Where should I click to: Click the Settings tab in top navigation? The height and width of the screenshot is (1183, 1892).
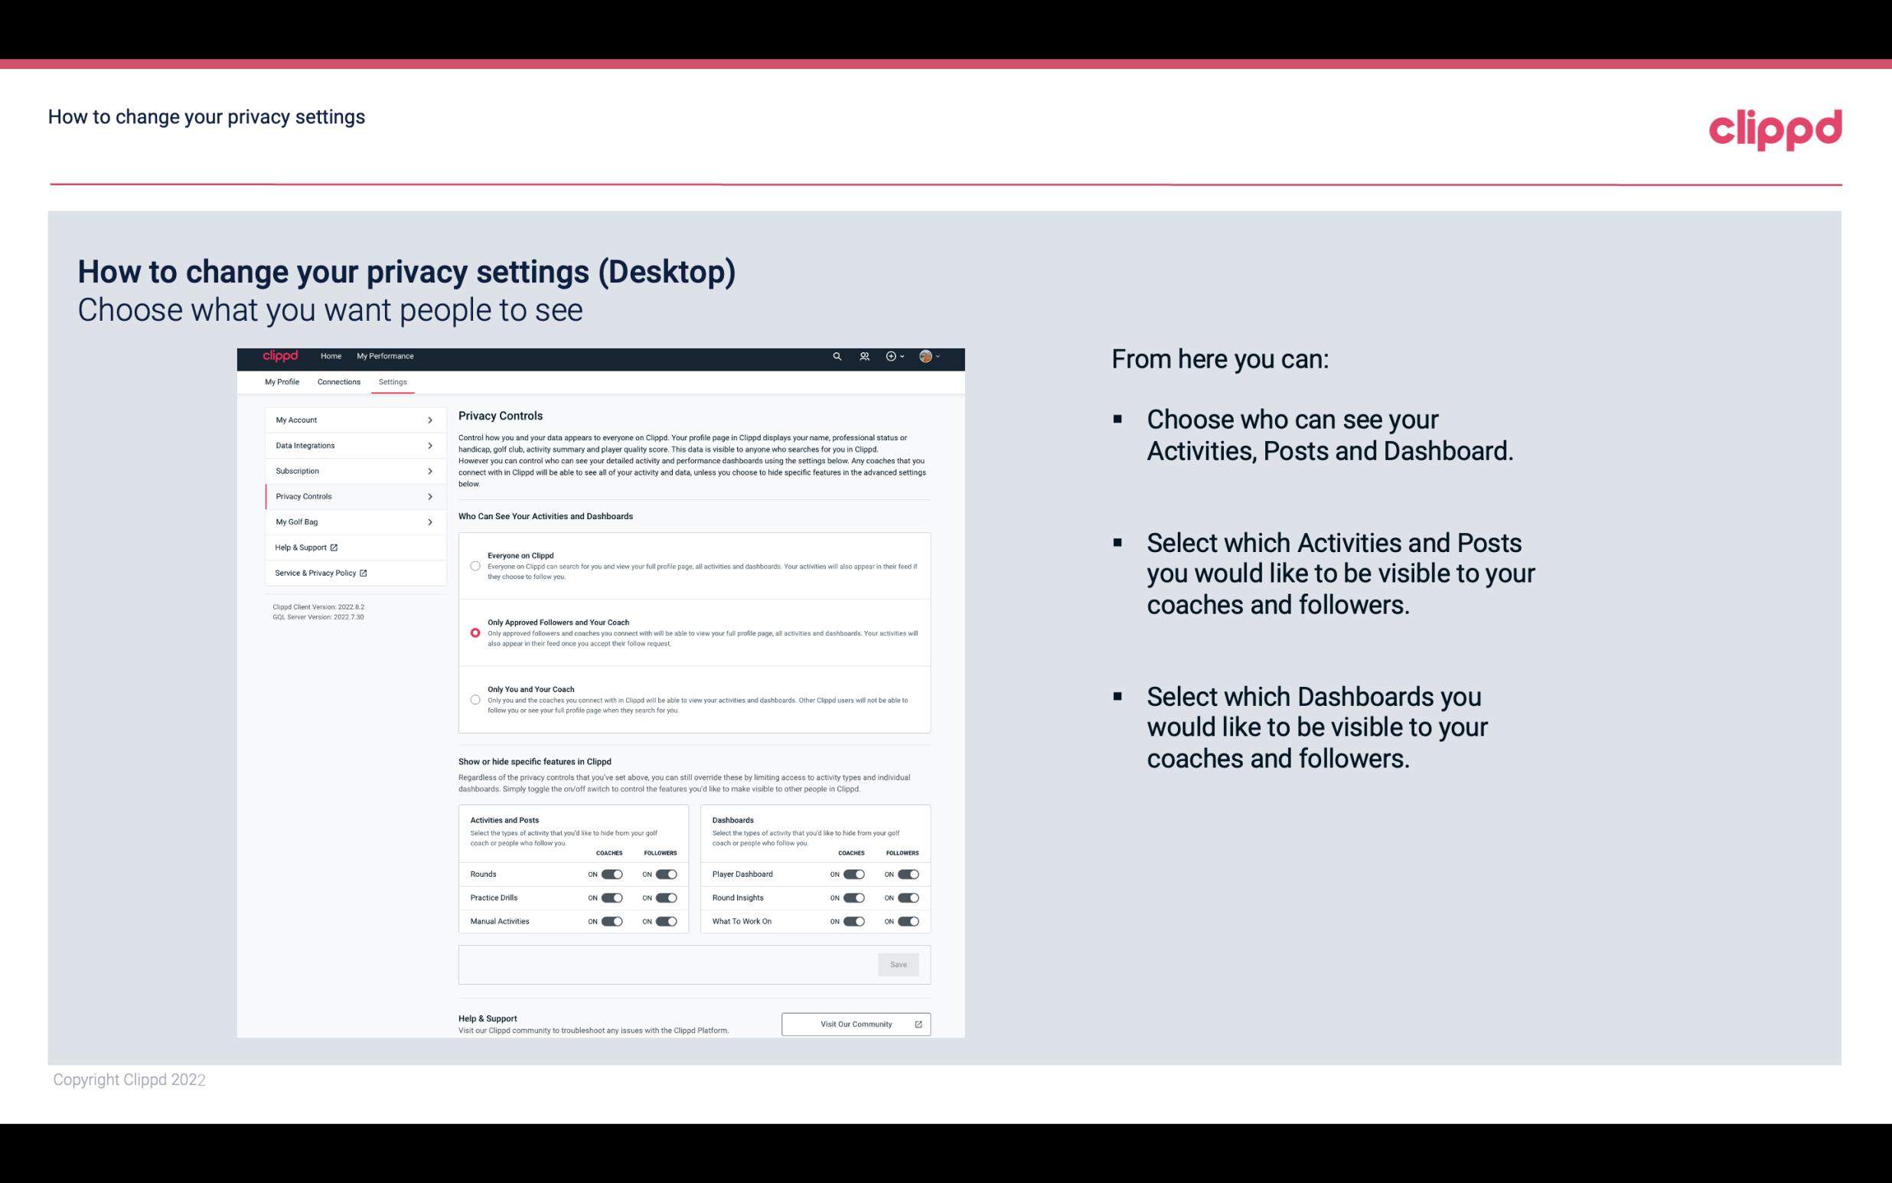[x=393, y=381]
